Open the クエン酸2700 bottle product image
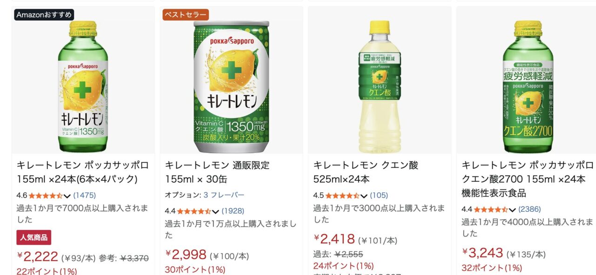This screenshot has height=275, width=596. point(528,86)
